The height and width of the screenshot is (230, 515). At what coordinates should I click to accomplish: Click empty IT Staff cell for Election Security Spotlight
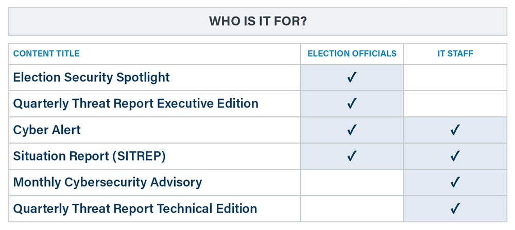(455, 77)
